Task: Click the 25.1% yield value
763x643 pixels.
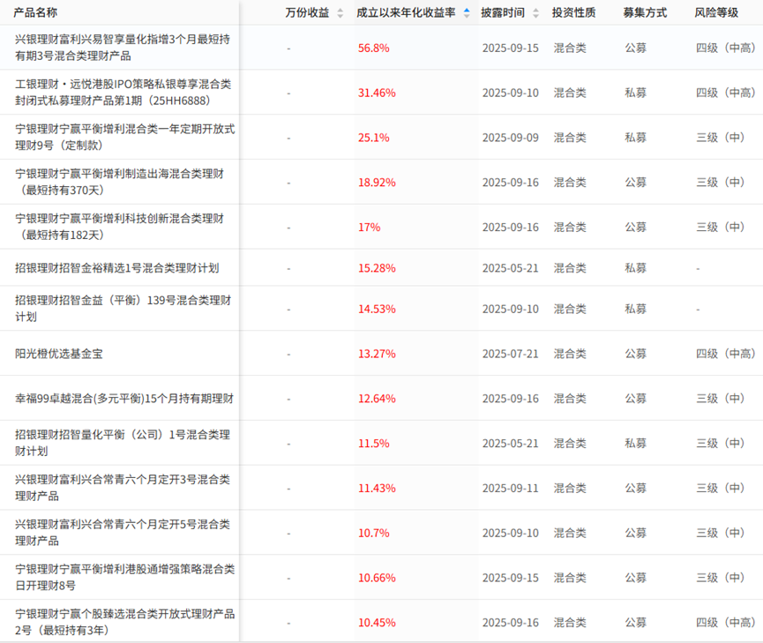Action: pos(374,138)
